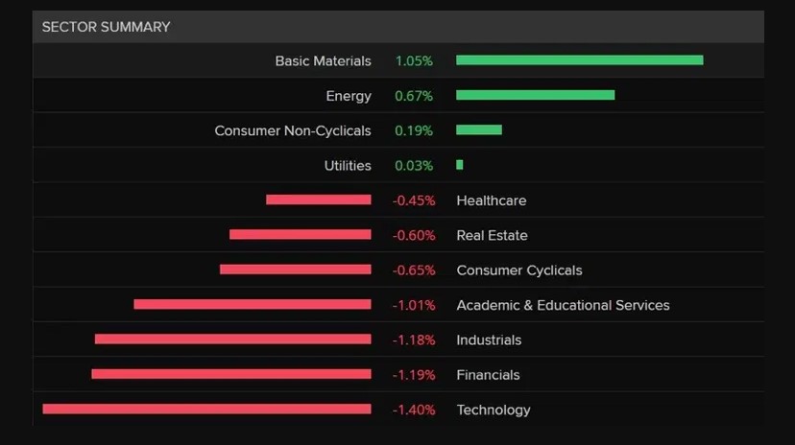Screen dimensions: 795x445
Task: Click the red Technology performance bar
Action: pyautogui.click(x=206, y=410)
